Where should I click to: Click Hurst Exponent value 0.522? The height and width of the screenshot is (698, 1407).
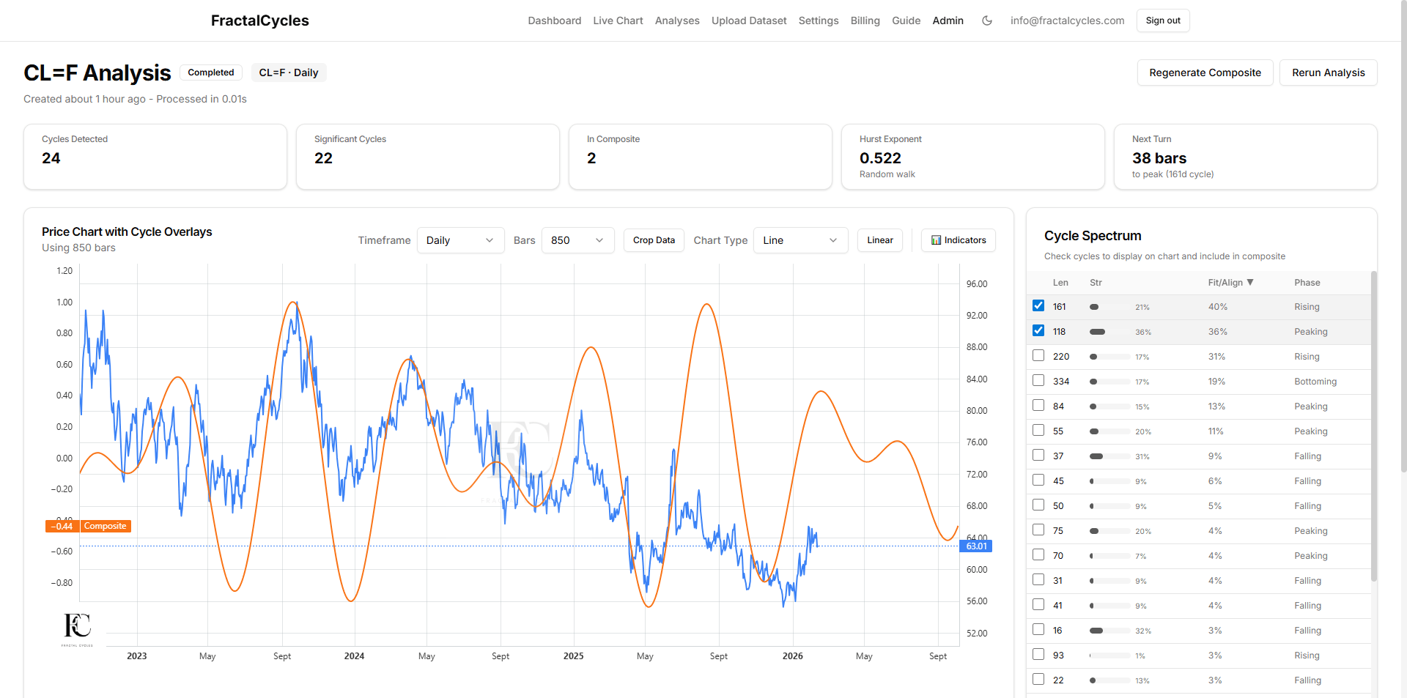click(x=880, y=158)
